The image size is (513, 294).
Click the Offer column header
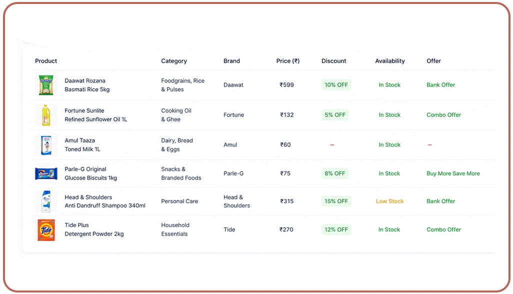[x=433, y=61]
